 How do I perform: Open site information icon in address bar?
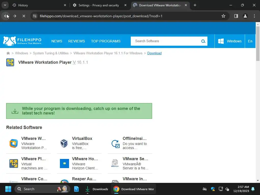[35, 16]
